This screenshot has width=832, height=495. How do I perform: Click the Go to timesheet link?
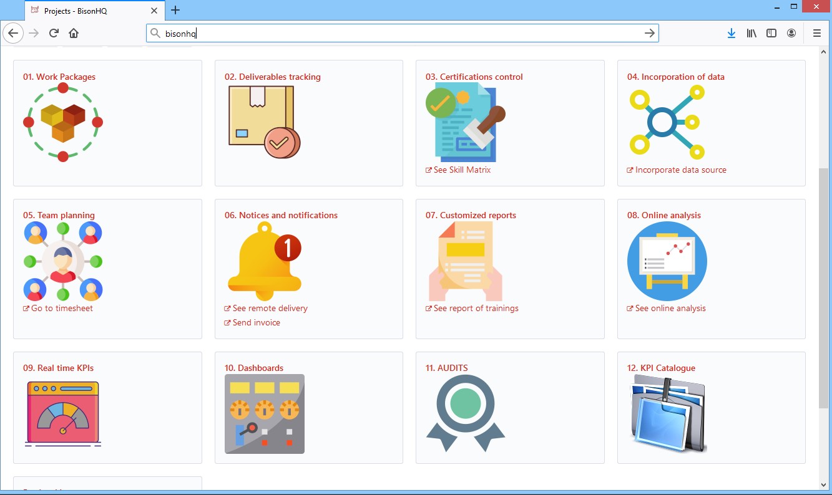point(62,309)
